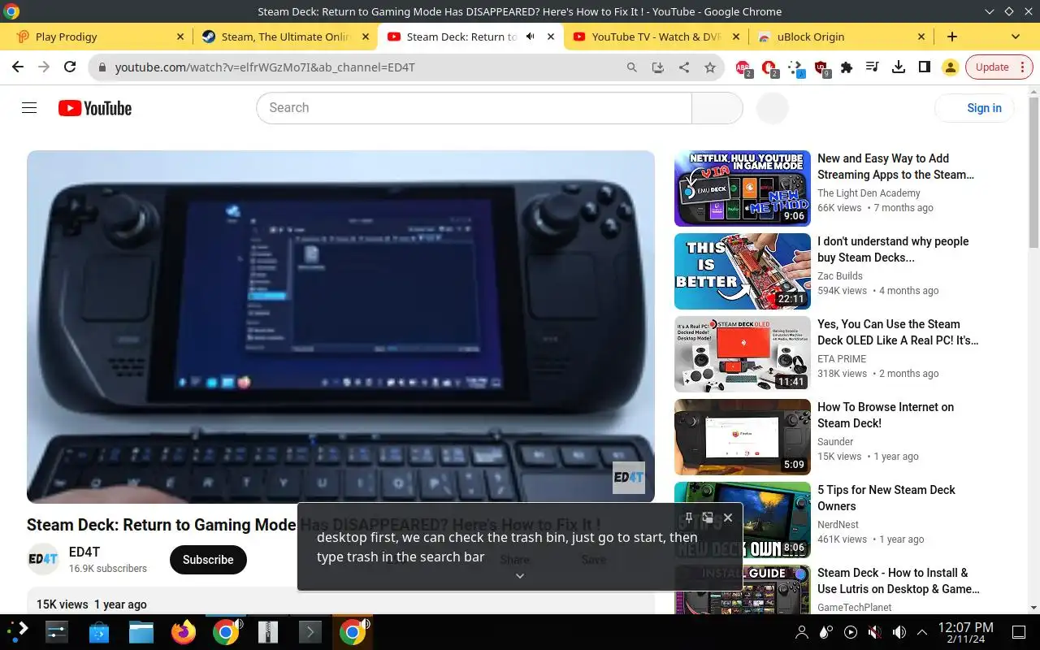Pin the live caption overlay

click(688, 518)
